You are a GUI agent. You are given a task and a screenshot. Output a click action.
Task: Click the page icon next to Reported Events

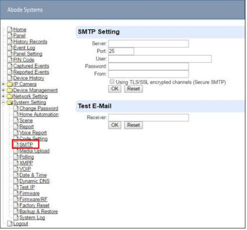click(10, 72)
